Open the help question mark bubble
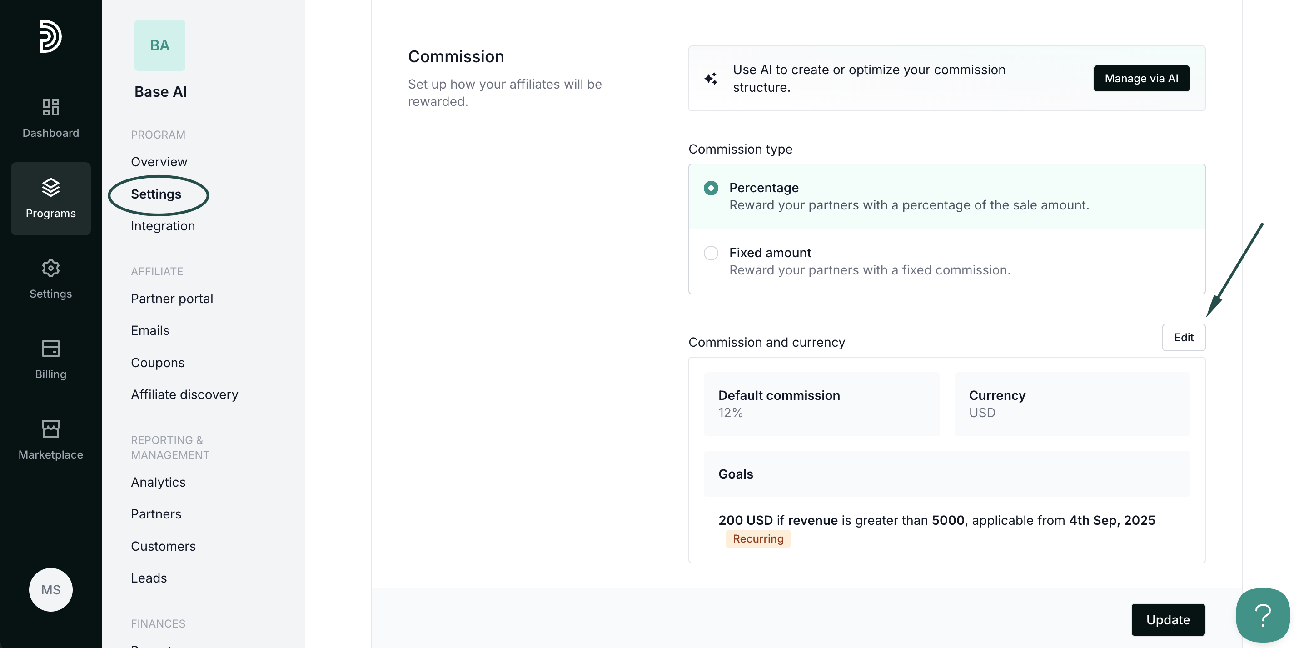Viewport: 1304px width, 648px height. click(x=1263, y=615)
